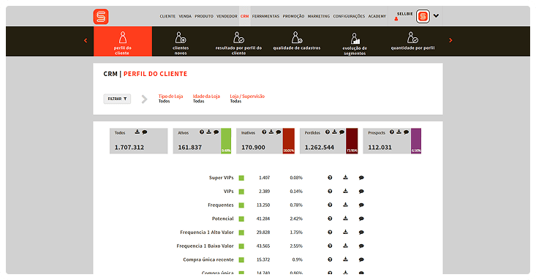Click the green swatch beside Super VIPs
Screen dimensions: 536x280
tap(241, 178)
